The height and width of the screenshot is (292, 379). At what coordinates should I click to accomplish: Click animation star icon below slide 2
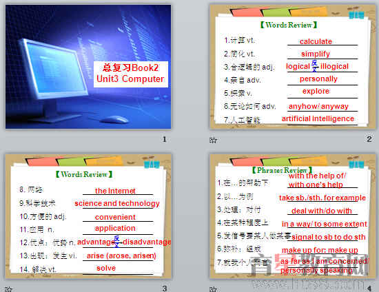point(213,140)
